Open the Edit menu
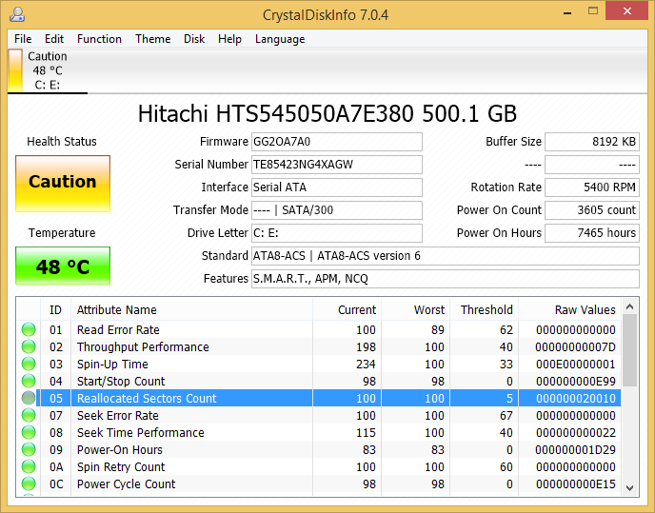The image size is (655, 513). point(54,39)
